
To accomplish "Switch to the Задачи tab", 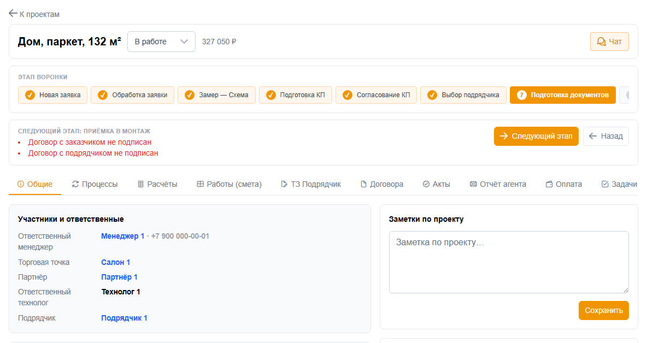I will (x=619, y=184).
